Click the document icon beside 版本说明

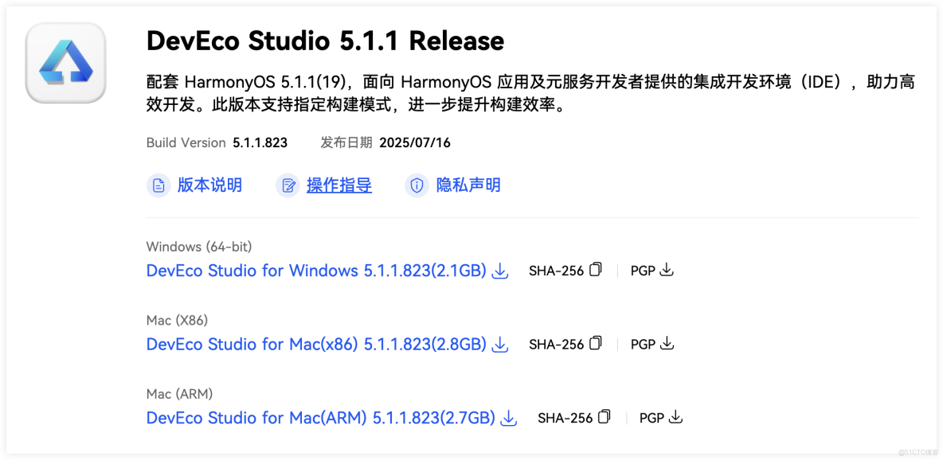(159, 185)
